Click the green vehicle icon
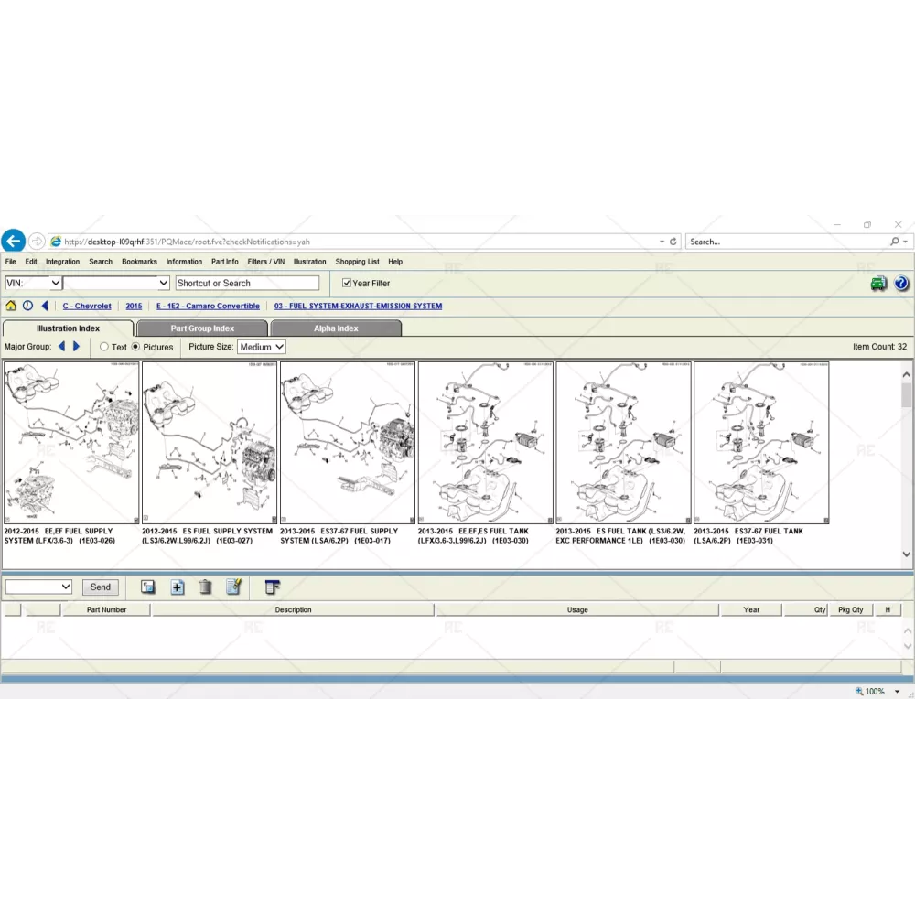The width and height of the screenshot is (915, 915). tap(878, 284)
